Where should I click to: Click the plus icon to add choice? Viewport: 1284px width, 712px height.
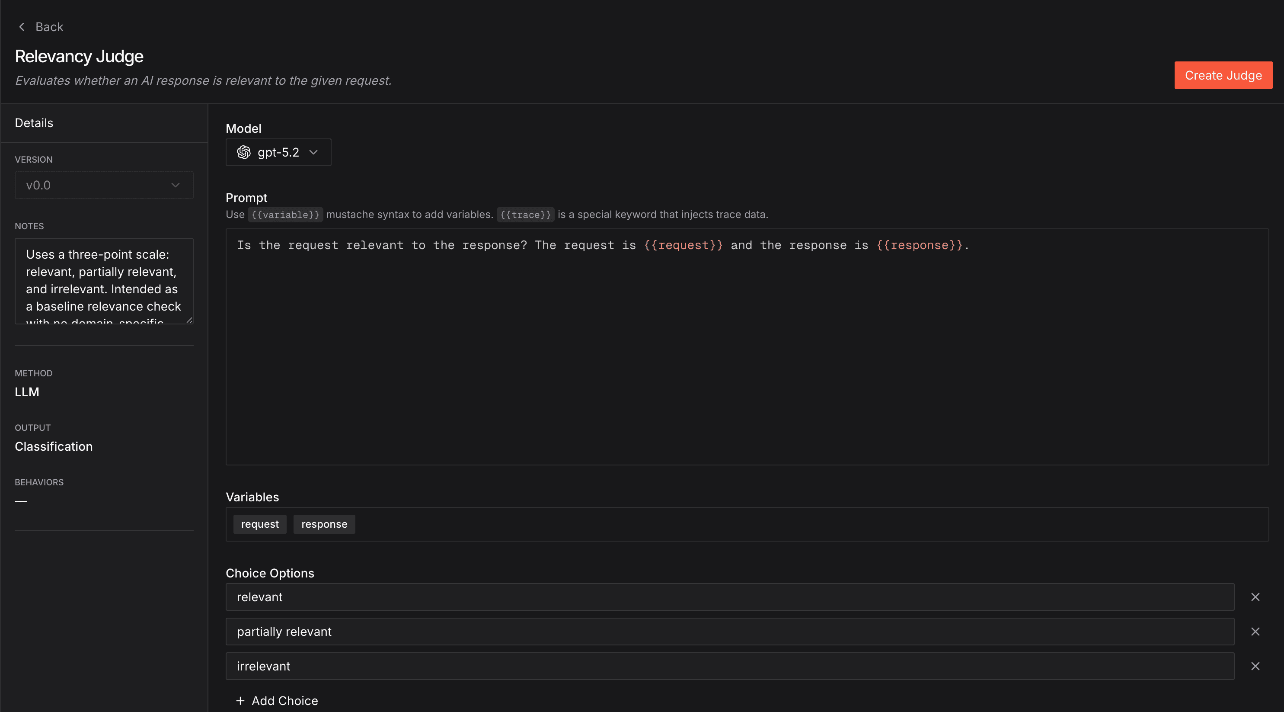240,700
